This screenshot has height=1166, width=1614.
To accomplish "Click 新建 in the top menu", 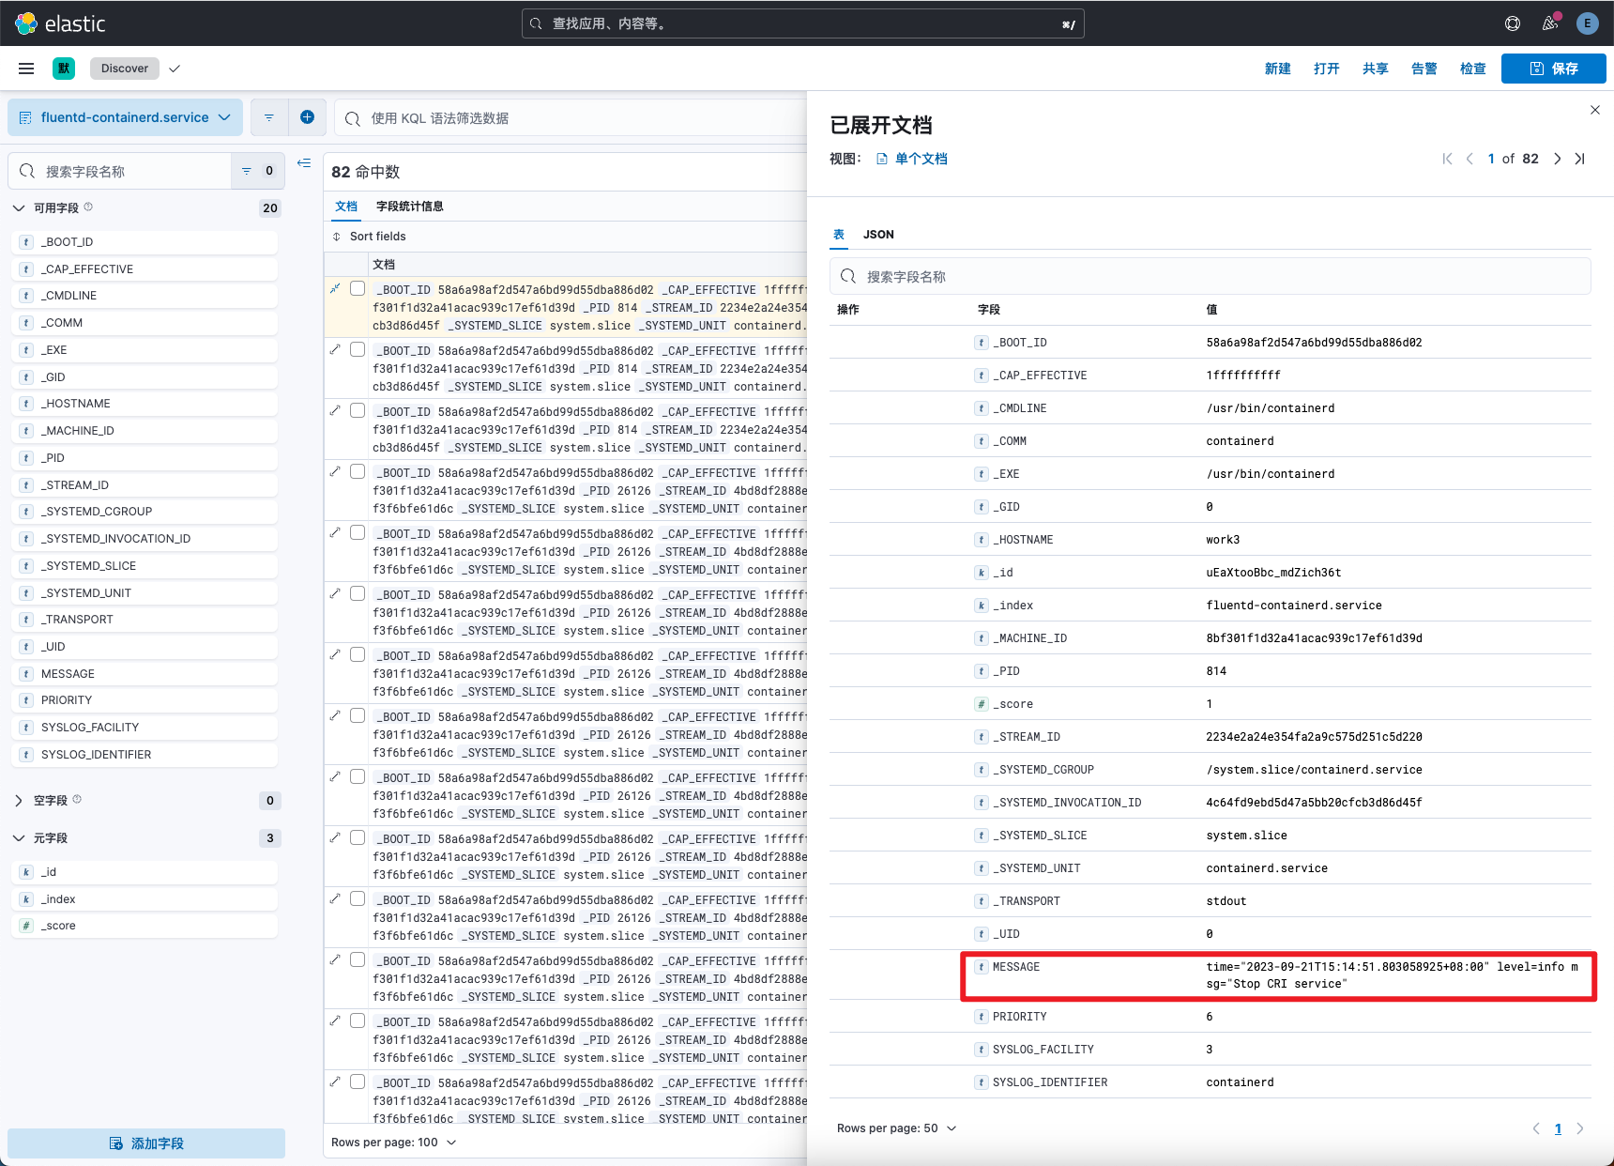I will pyautogui.click(x=1277, y=69).
